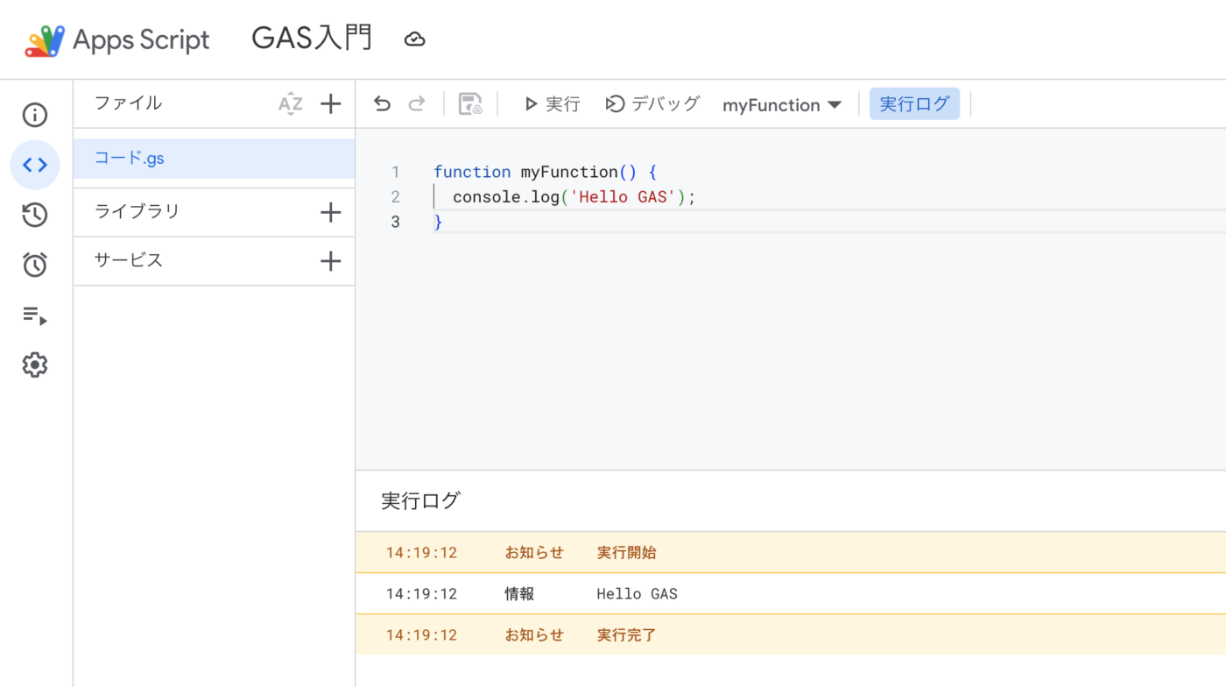Open the Executions list icon
Image resolution: width=1226 pixels, height=687 pixels.
tap(35, 315)
